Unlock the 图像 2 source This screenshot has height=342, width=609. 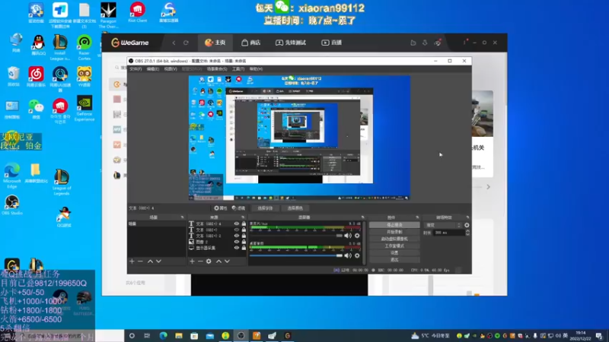click(244, 242)
